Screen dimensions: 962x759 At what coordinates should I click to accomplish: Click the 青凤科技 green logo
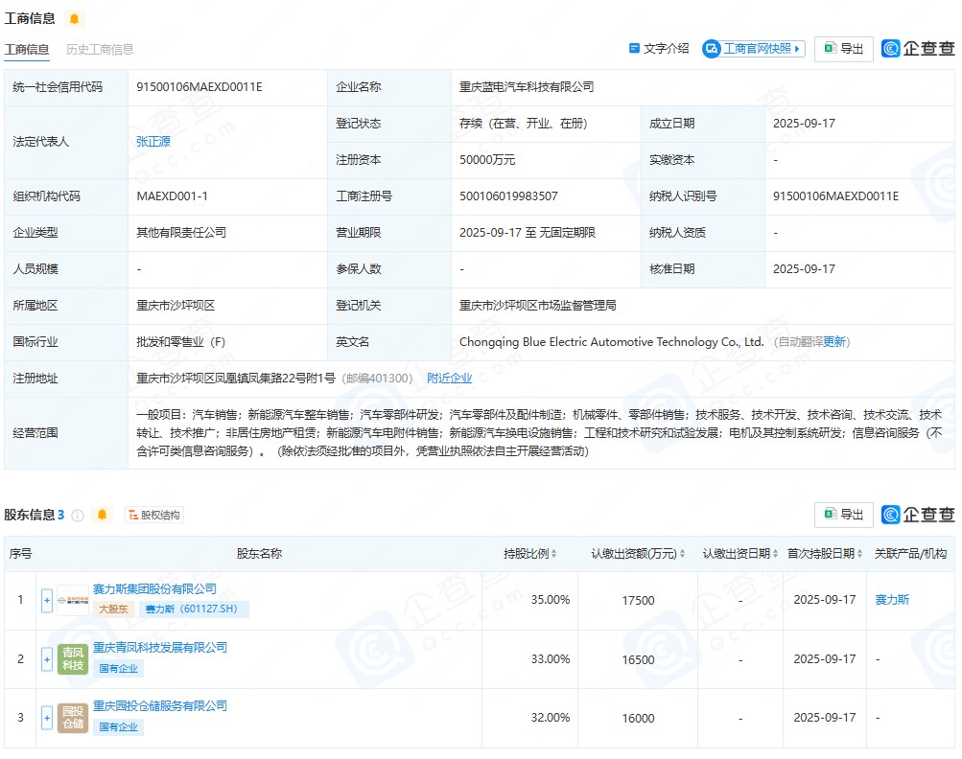click(x=72, y=659)
